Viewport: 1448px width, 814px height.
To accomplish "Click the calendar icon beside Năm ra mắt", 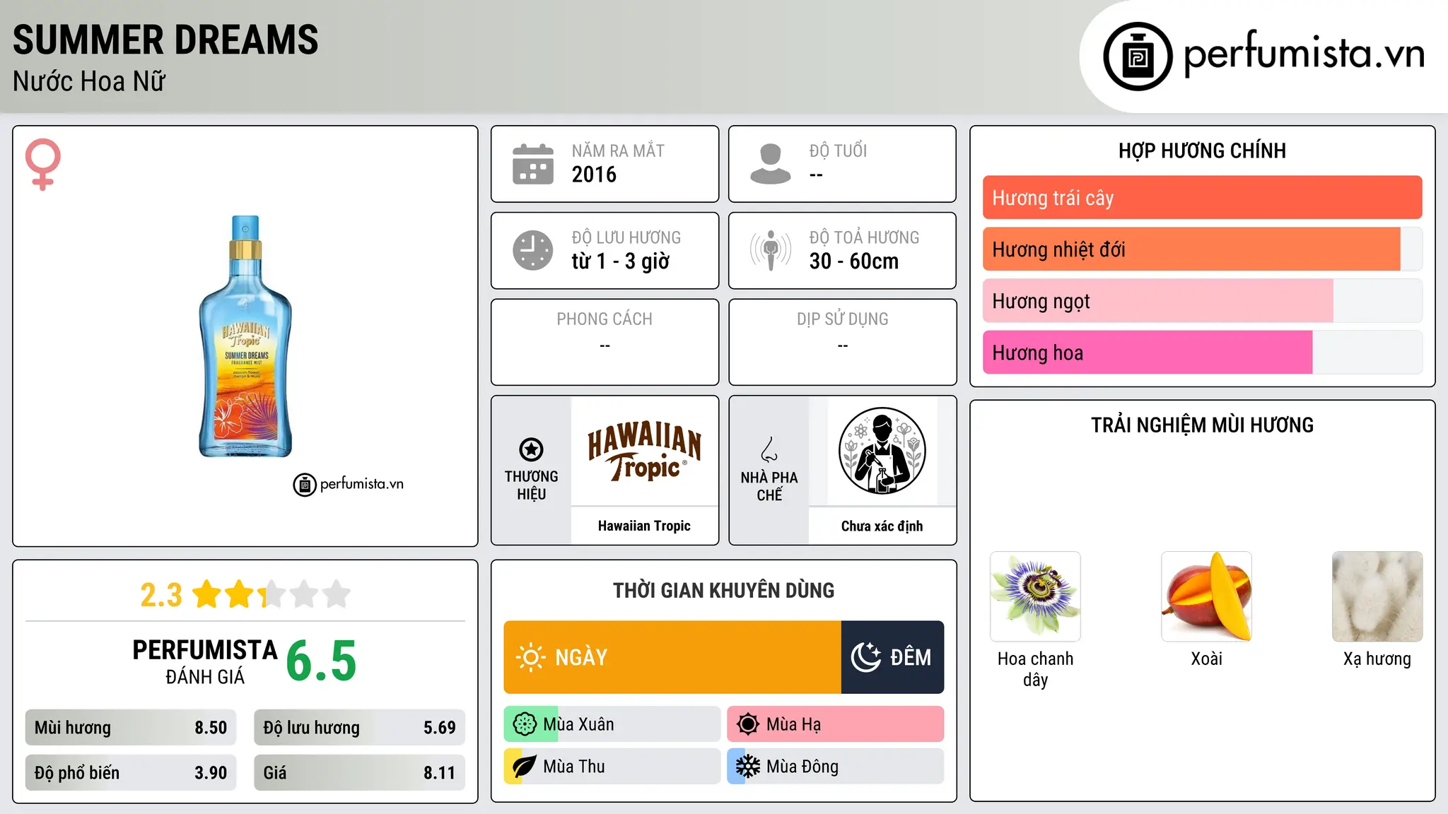I will coord(533,164).
